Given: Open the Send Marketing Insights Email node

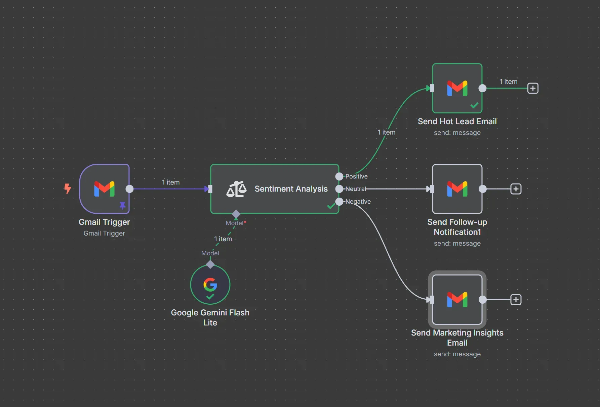Looking at the screenshot, I should pyautogui.click(x=457, y=300).
